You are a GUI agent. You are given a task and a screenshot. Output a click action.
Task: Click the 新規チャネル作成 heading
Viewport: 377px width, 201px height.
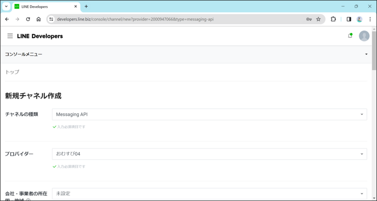[x=33, y=96]
